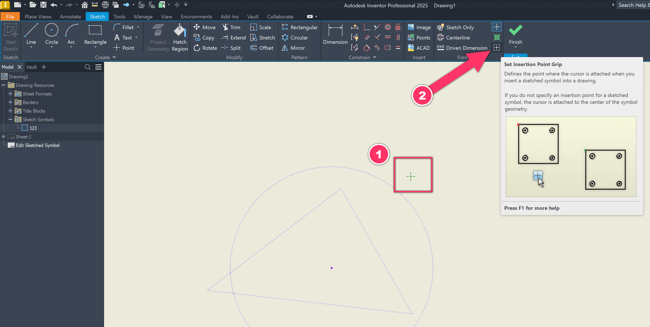Select the Line tool
650x327 pixels.
(31, 34)
